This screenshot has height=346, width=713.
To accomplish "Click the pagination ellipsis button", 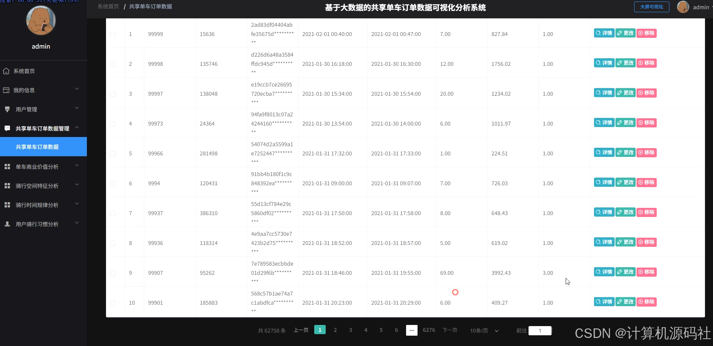I will coord(412,330).
